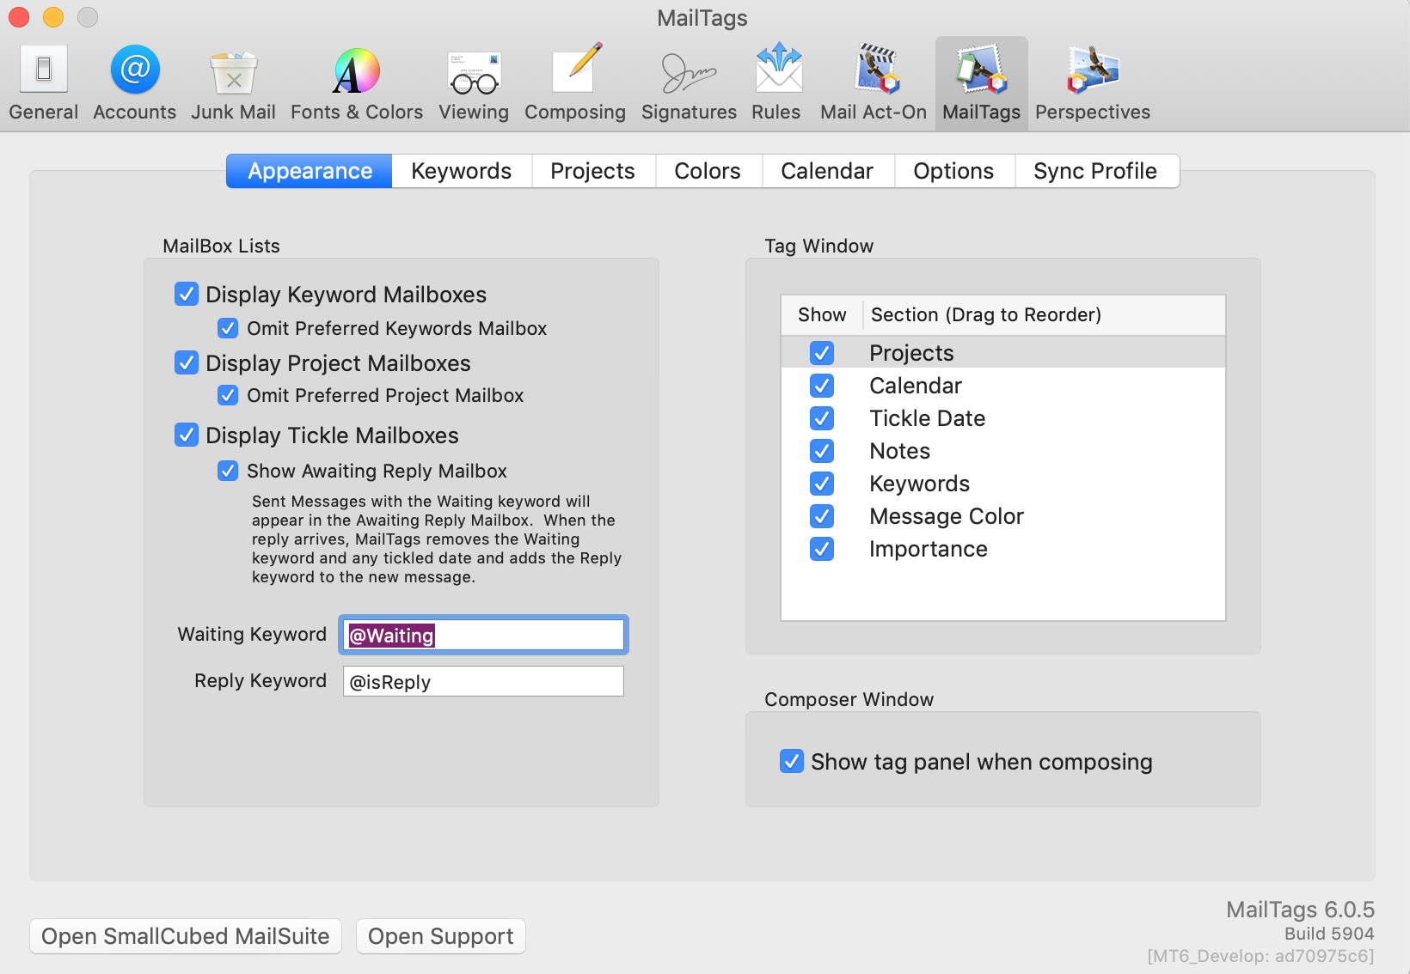Viewport: 1410px width, 974px height.
Task: Open the Rules preferences
Action: 775,82
